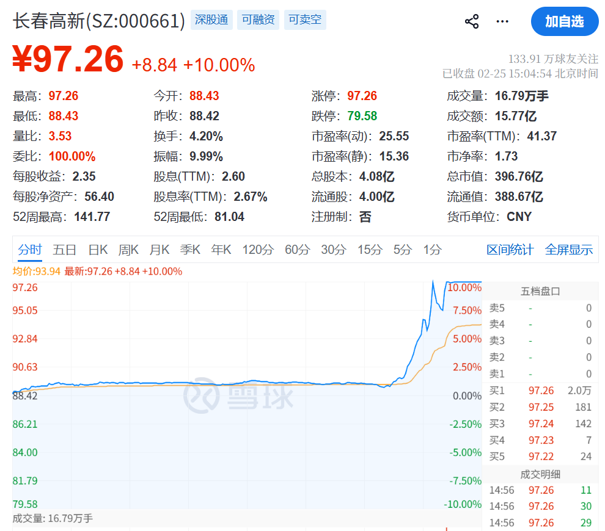Click the 跌停 value 79.58

(362, 116)
